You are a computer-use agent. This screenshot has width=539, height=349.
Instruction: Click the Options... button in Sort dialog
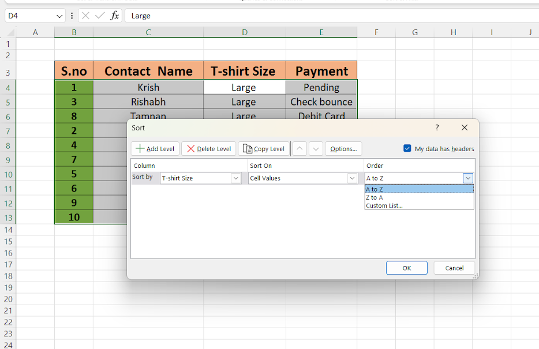tap(343, 148)
